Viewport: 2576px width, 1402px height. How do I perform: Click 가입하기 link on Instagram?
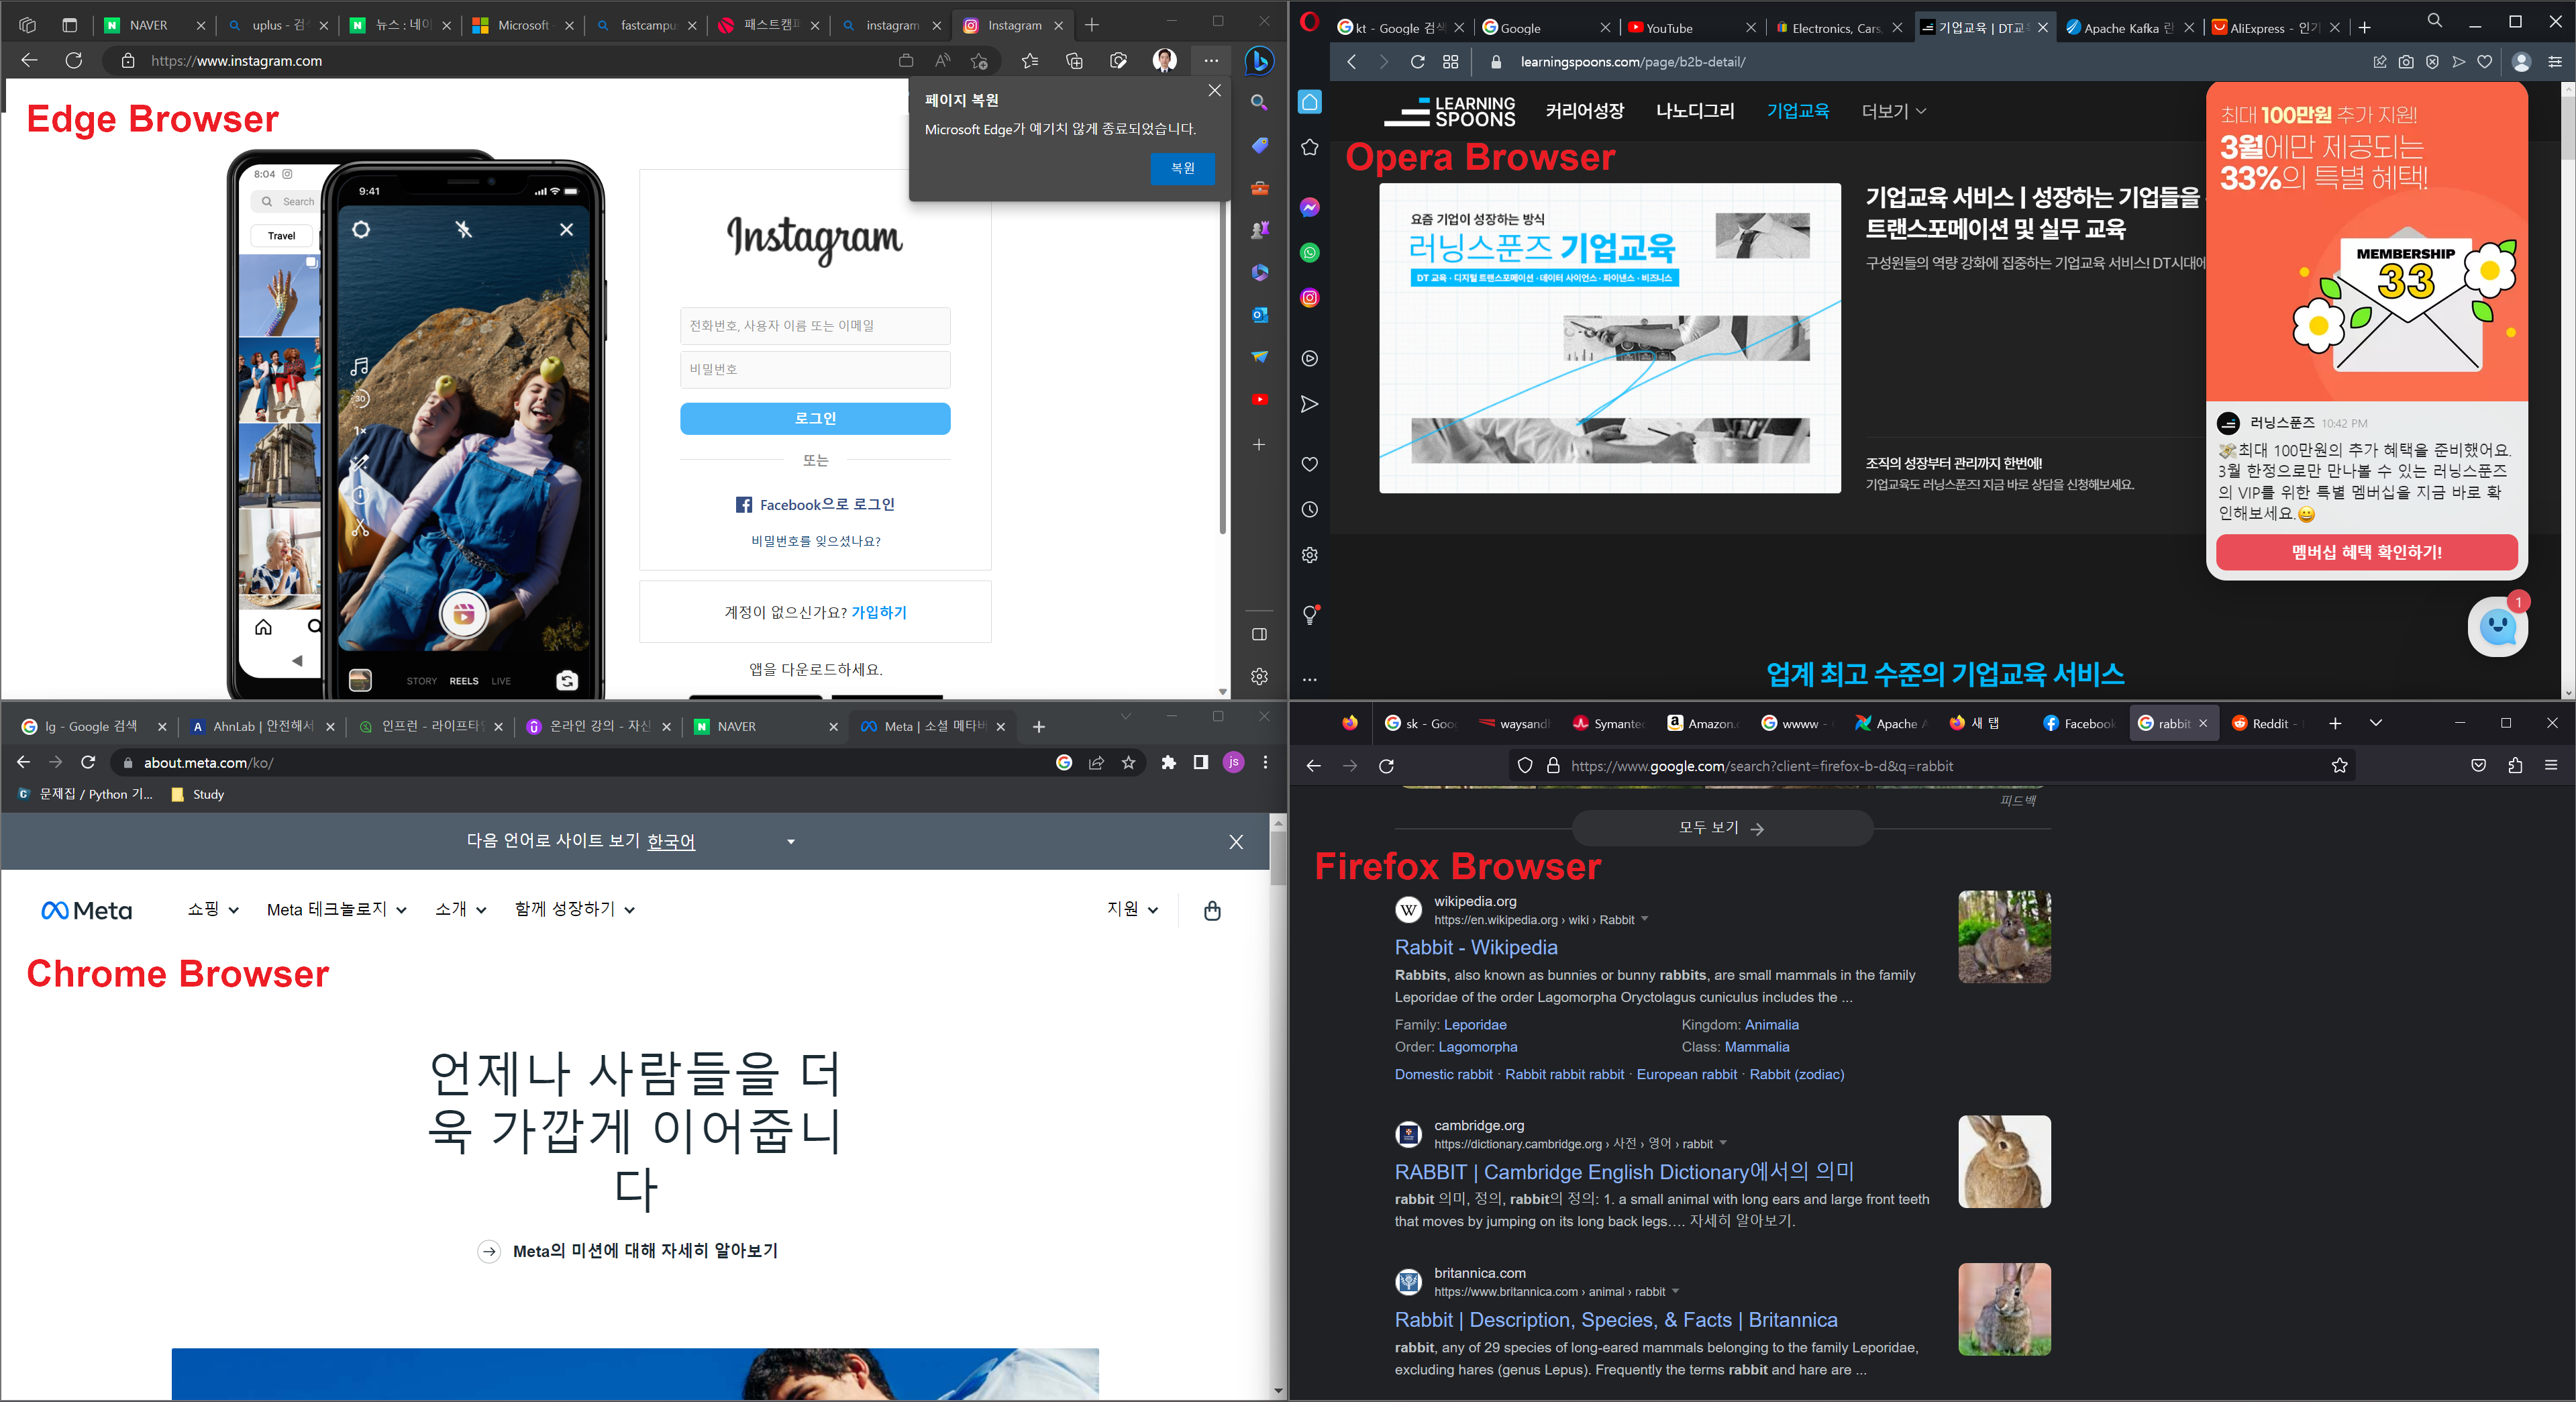click(x=879, y=612)
